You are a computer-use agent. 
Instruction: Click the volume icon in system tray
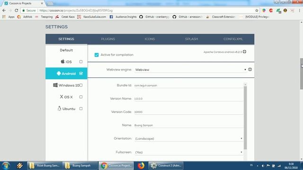(263, 166)
